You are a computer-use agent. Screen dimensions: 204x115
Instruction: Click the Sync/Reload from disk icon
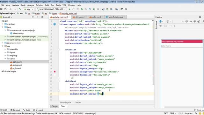(x=5, y=9)
